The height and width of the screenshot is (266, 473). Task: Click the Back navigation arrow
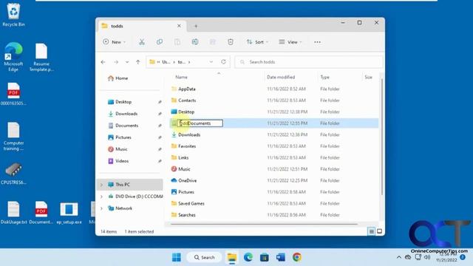[103, 62]
